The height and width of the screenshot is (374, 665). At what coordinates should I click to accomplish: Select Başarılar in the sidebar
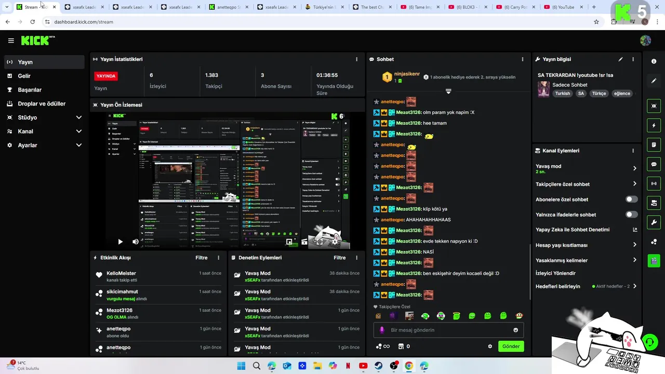click(x=44, y=90)
